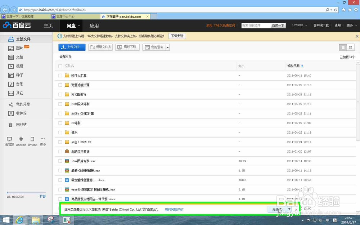Image resolution: width=360 pixels, height=225 pixels.
Task: Tick checkbox for 音乐 folder
Action: 60,132
